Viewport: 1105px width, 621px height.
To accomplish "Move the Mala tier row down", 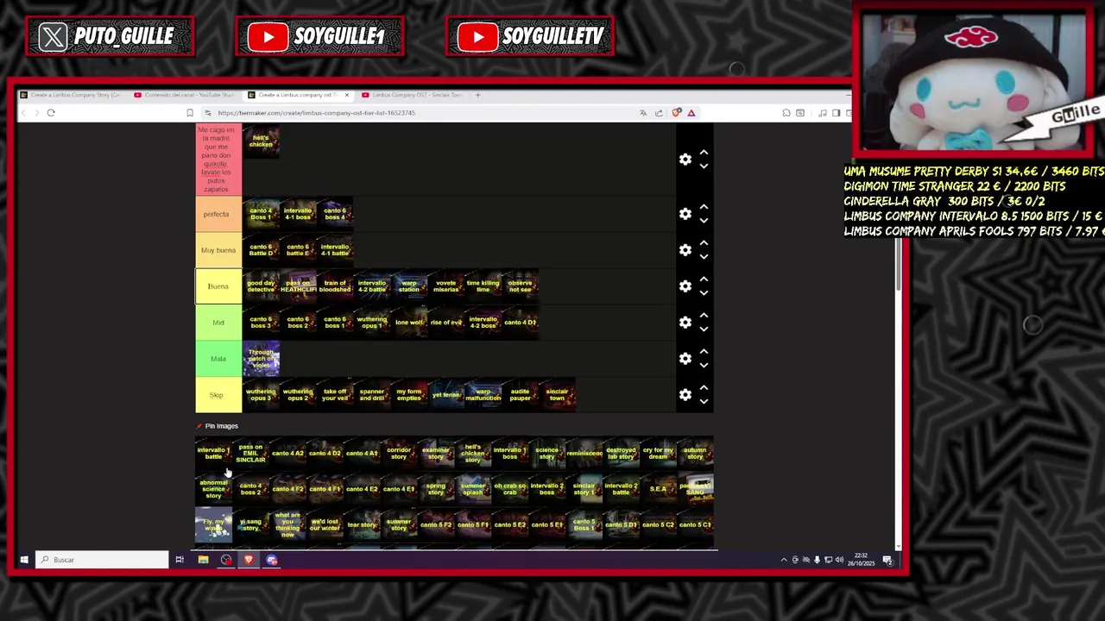I will pos(704,366).
